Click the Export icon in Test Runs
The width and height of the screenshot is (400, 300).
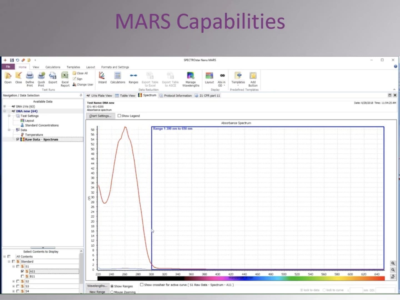point(52,78)
